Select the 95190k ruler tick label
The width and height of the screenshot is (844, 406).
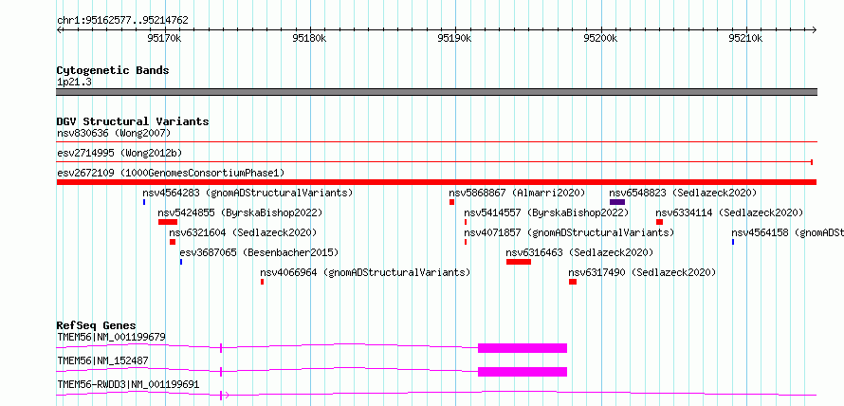(x=455, y=38)
